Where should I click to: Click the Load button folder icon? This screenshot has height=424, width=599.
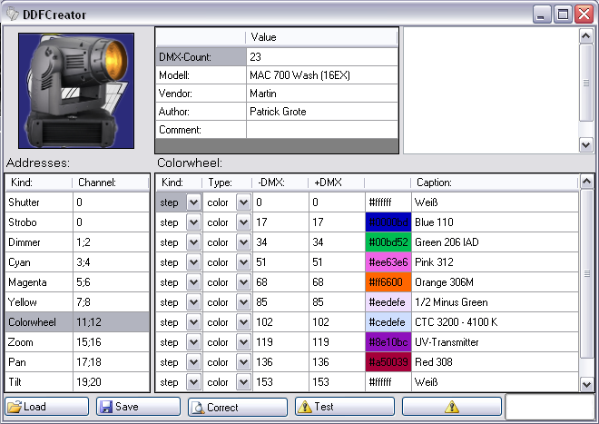15,407
